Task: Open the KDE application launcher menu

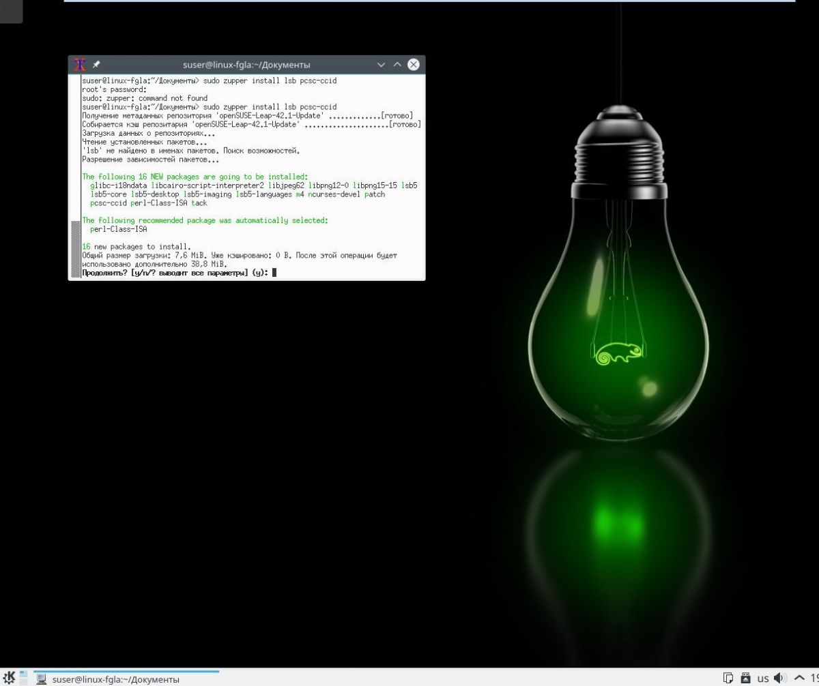Action: click(x=10, y=678)
